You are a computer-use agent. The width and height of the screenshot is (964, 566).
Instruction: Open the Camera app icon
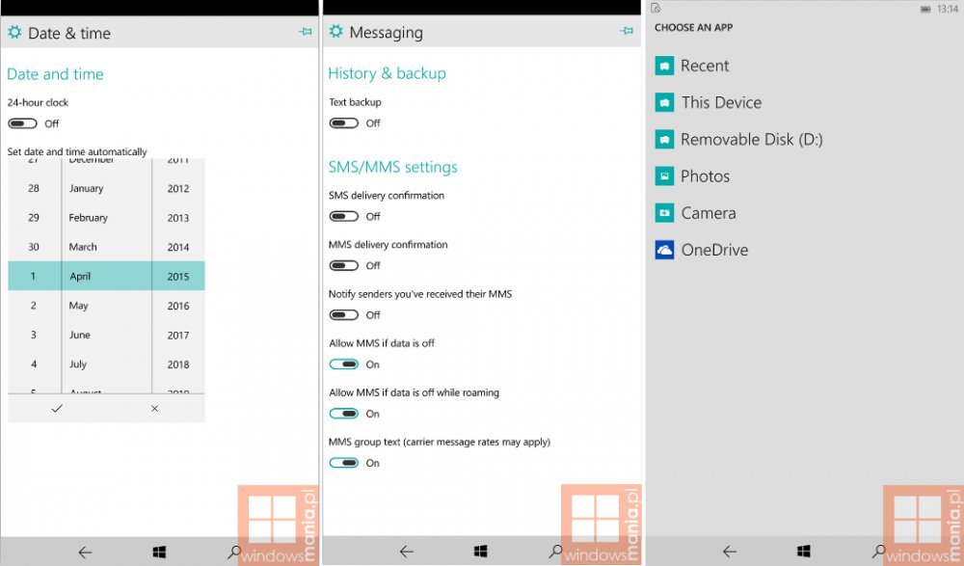[665, 212]
